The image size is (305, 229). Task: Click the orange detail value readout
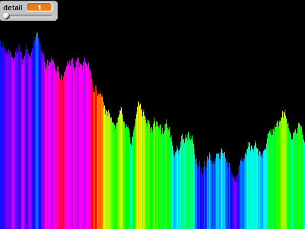point(39,8)
